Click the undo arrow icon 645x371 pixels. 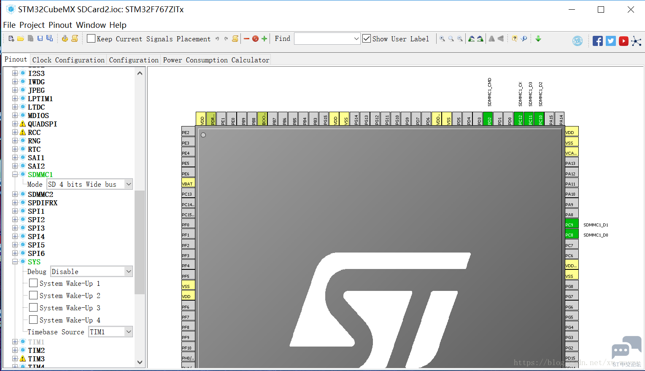[217, 39]
